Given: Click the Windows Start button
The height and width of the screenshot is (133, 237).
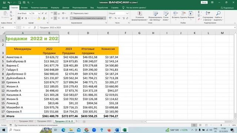Looking at the screenshot, I should tap(4, 130).
